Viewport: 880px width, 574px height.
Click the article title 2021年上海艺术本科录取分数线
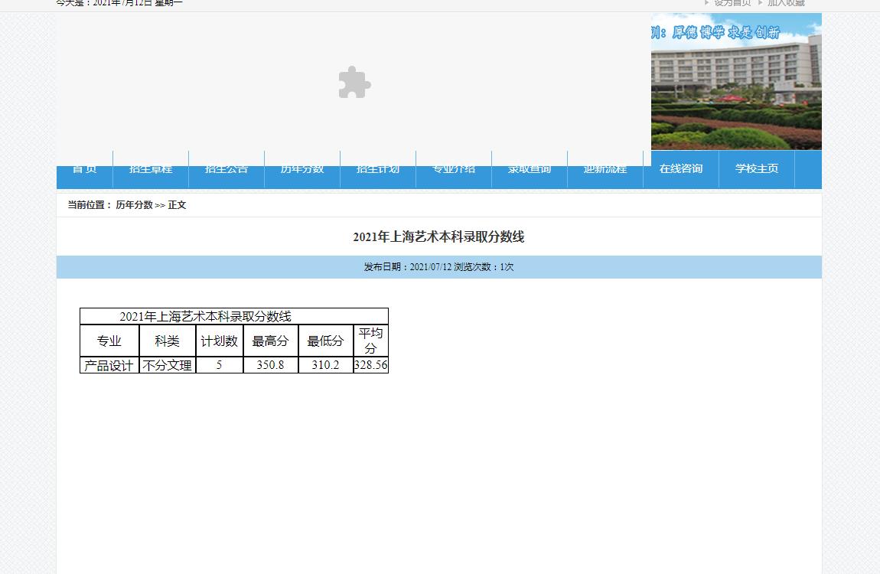pos(438,237)
